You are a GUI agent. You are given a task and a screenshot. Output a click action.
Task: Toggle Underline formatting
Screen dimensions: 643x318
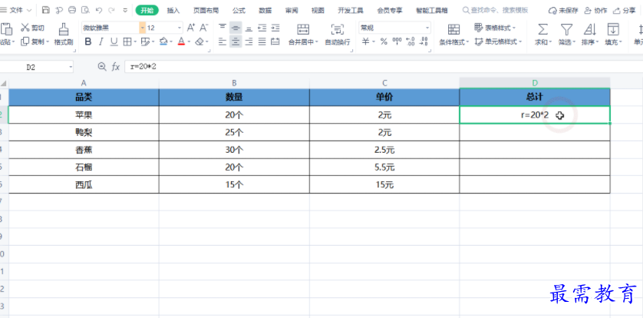(x=114, y=41)
